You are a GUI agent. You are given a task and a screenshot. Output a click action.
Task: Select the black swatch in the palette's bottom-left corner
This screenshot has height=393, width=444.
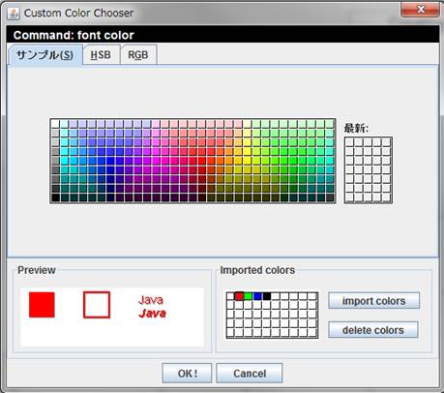pos(55,197)
